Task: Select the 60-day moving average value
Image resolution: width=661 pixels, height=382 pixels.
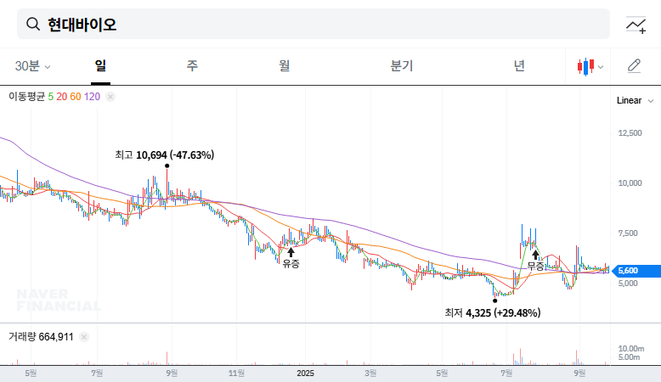Action: pyautogui.click(x=76, y=97)
